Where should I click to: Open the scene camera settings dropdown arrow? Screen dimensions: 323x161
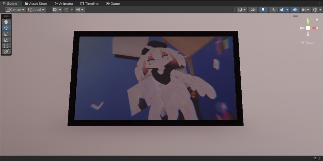click(308, 10)
